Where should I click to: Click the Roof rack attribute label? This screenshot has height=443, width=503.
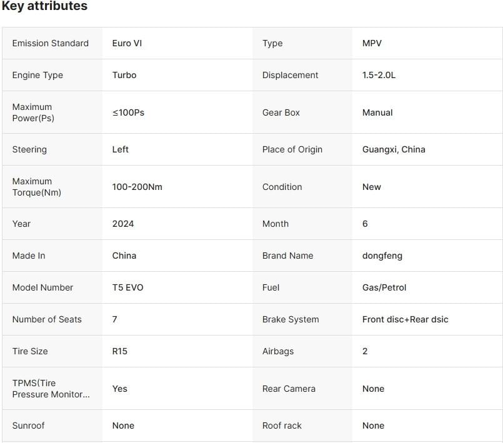click(x=282, y=426)
